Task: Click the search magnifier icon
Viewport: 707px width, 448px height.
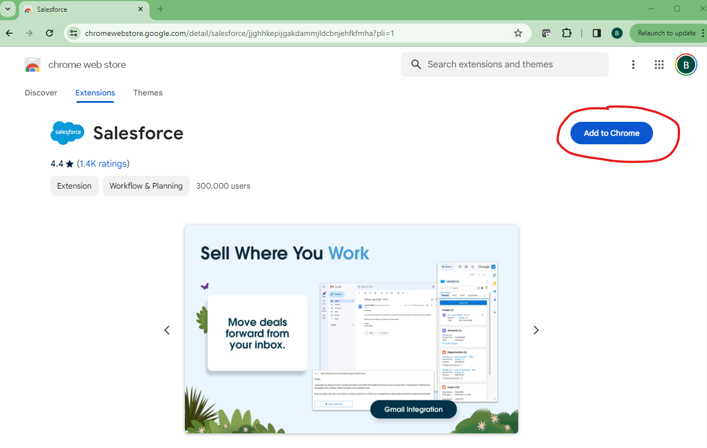Action: 416,65
